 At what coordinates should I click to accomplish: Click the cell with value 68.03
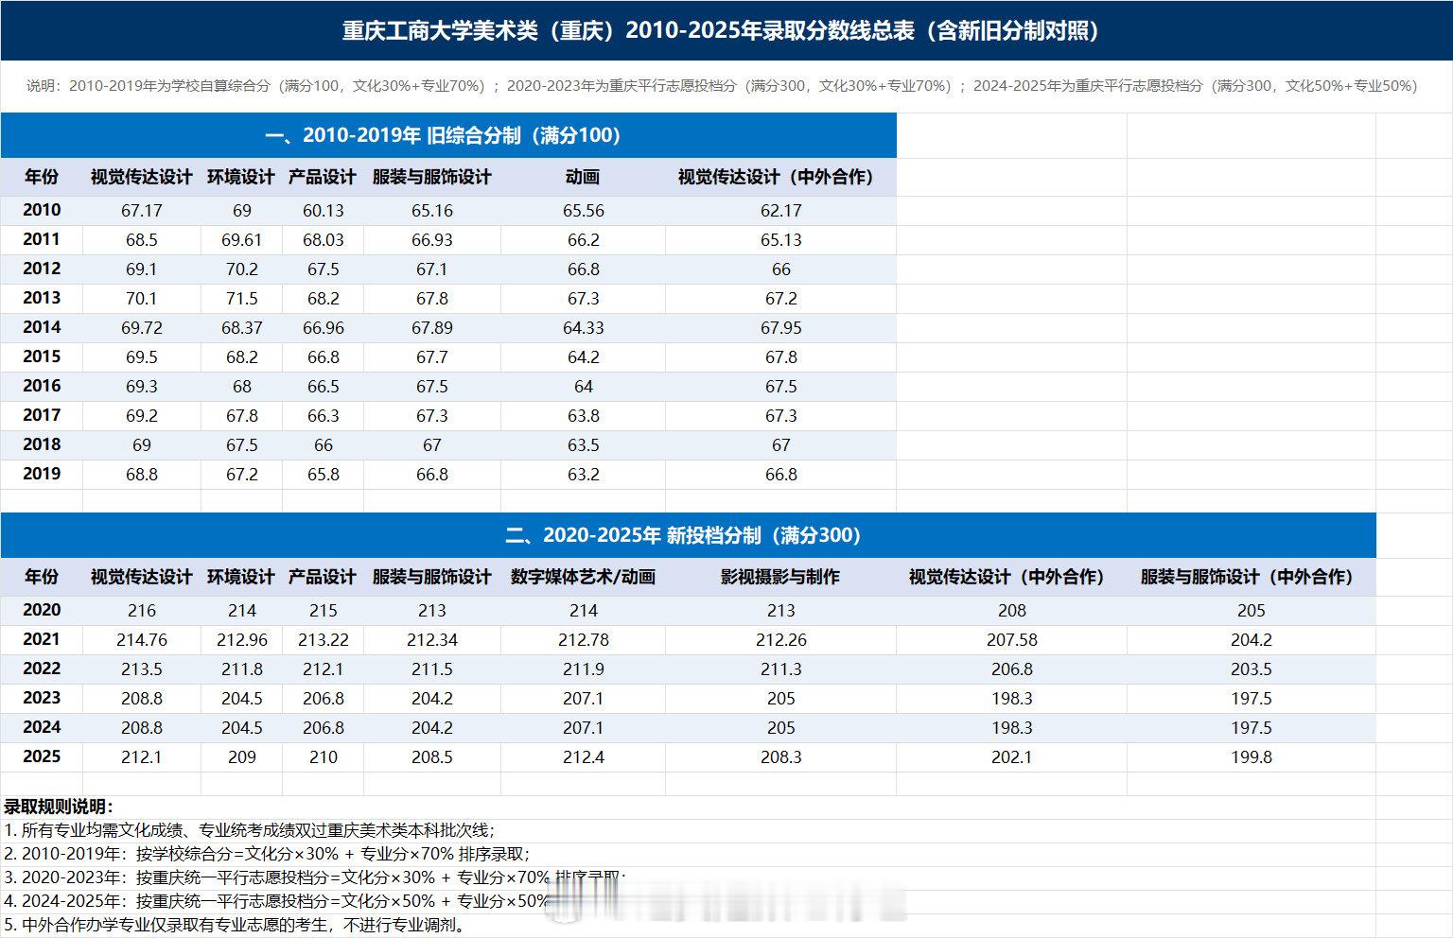pos(324,240)
